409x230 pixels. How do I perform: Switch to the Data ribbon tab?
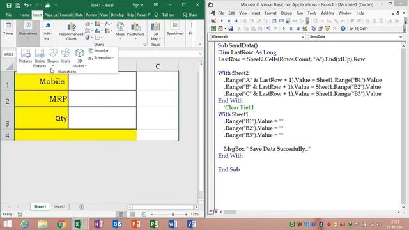79,15
